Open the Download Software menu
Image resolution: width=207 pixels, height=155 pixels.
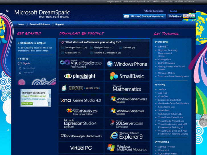(x=40, y=24)
